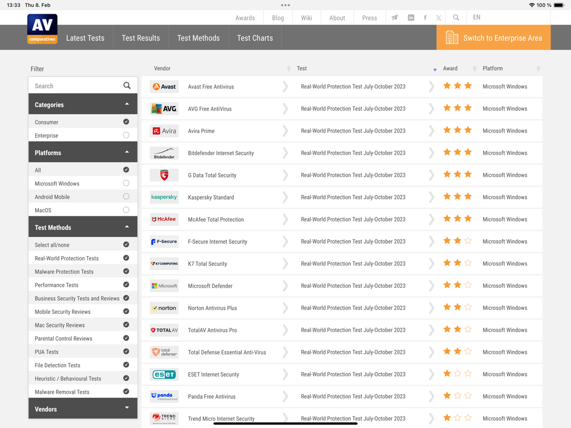Uncheck the PUA Tests filter
This screenshot has height=428, width=571.
(126, 352)
